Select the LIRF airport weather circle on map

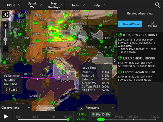[63, 72]
